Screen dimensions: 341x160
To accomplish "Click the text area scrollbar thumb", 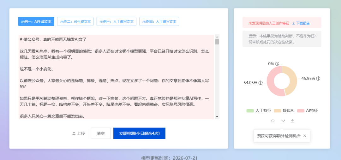I will pyautogui.click(x=217, y=42).
